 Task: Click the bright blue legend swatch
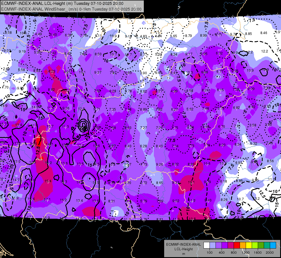pyautogui.click(x=273, y=245)
